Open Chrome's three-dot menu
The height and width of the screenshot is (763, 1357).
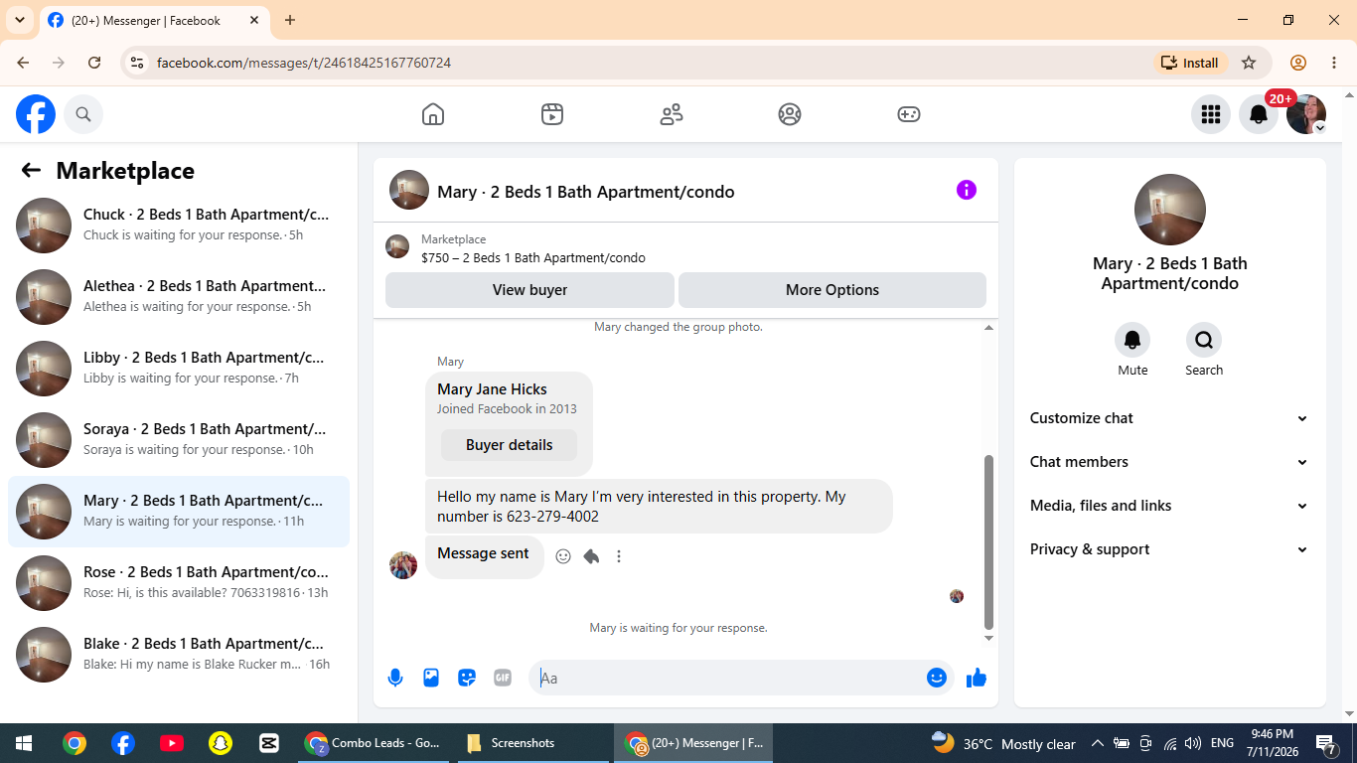pyautogui.click(x=1334, y=63)
